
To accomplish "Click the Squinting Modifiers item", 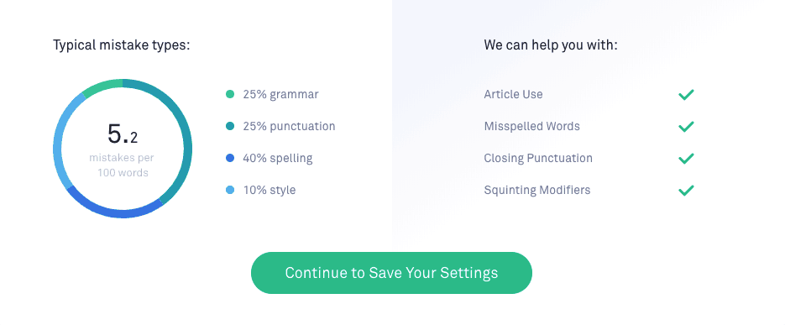I will pyautogui.click(x=537, y=191).
